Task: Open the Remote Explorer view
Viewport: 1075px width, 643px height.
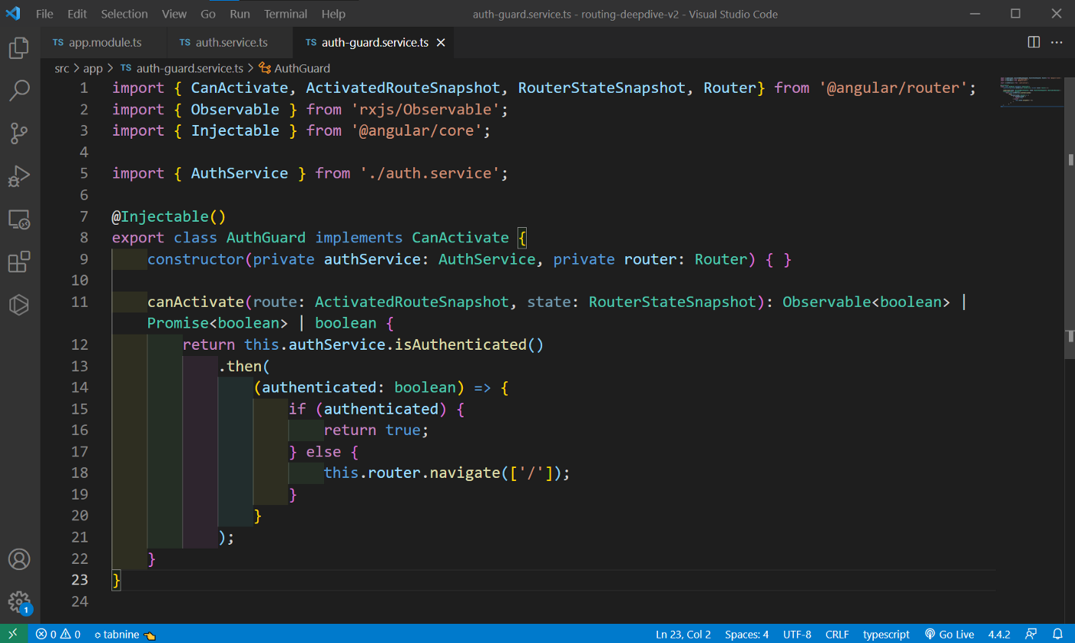Action: tap(19, 219)
